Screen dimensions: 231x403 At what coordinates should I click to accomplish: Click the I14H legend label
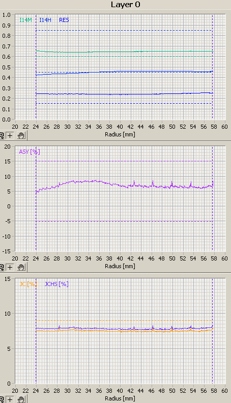(45, 20)
